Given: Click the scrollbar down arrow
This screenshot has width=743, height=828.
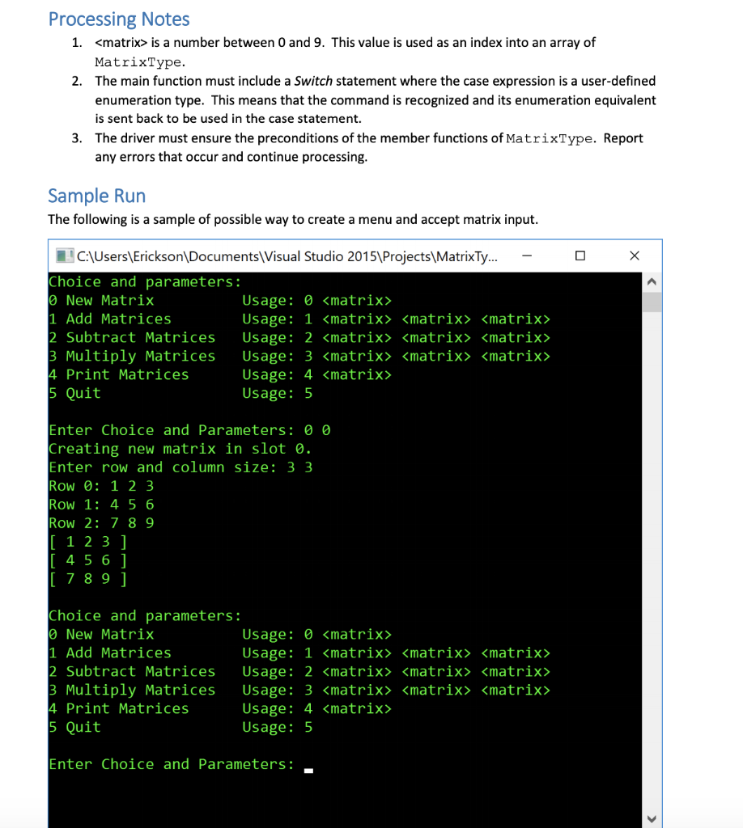Looking at the screenshot, I should [652, 819].
